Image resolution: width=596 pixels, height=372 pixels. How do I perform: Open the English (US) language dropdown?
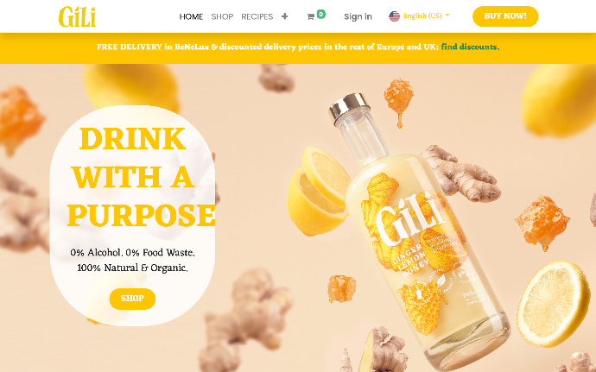pyautogui.click(x=419, y=16)
